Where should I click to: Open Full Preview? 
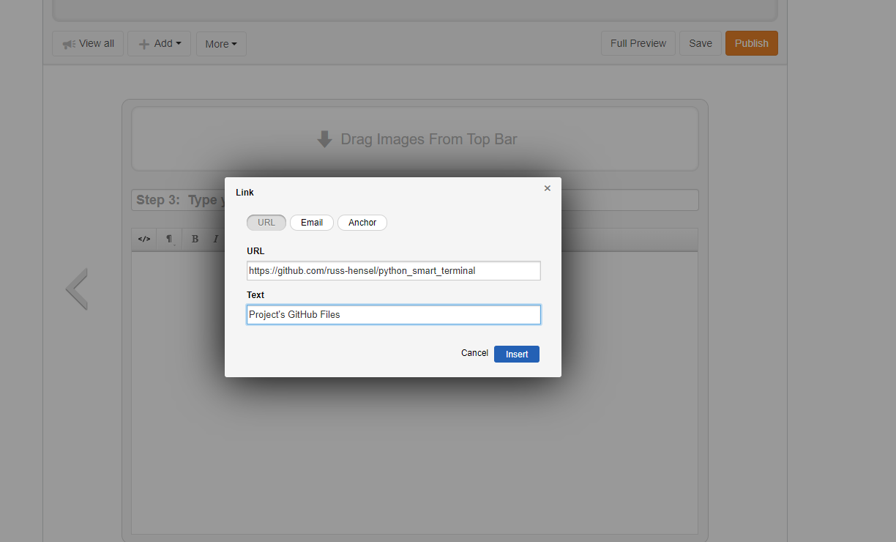pyautogui.click(x=638, y=44)
